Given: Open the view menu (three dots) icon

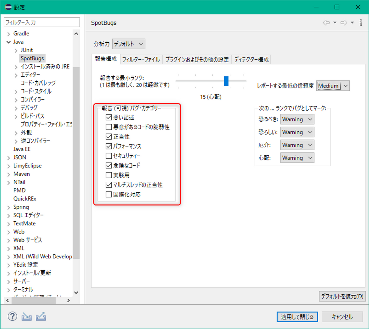Looking at the screenshot, I should point(361,22).
